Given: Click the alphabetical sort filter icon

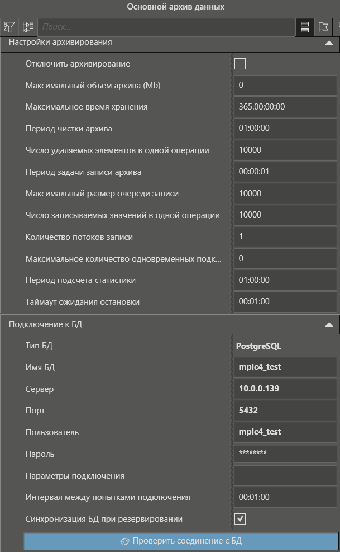Looking at the screenshot, I should point(9,27).
